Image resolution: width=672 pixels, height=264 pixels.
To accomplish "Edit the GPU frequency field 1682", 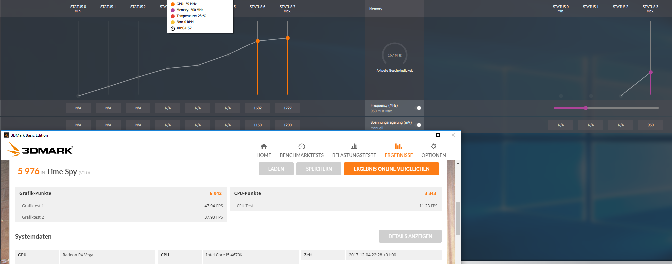I will pyautogui.click(x=258, y=108).
